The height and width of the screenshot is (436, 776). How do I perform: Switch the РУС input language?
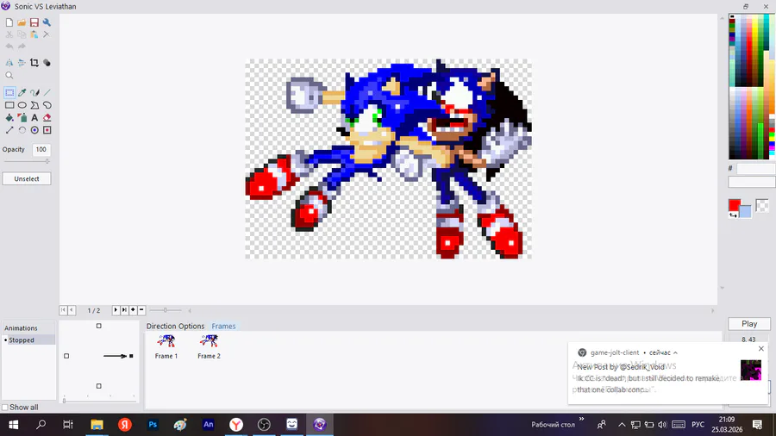click(698, 425)
